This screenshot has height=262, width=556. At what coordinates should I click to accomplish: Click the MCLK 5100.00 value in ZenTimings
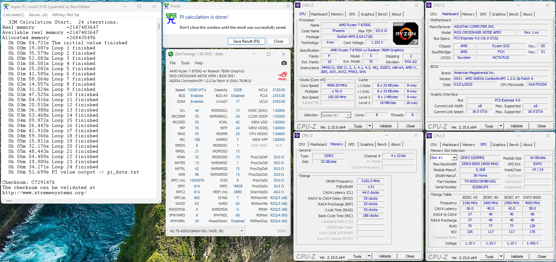tap(279, 90)
